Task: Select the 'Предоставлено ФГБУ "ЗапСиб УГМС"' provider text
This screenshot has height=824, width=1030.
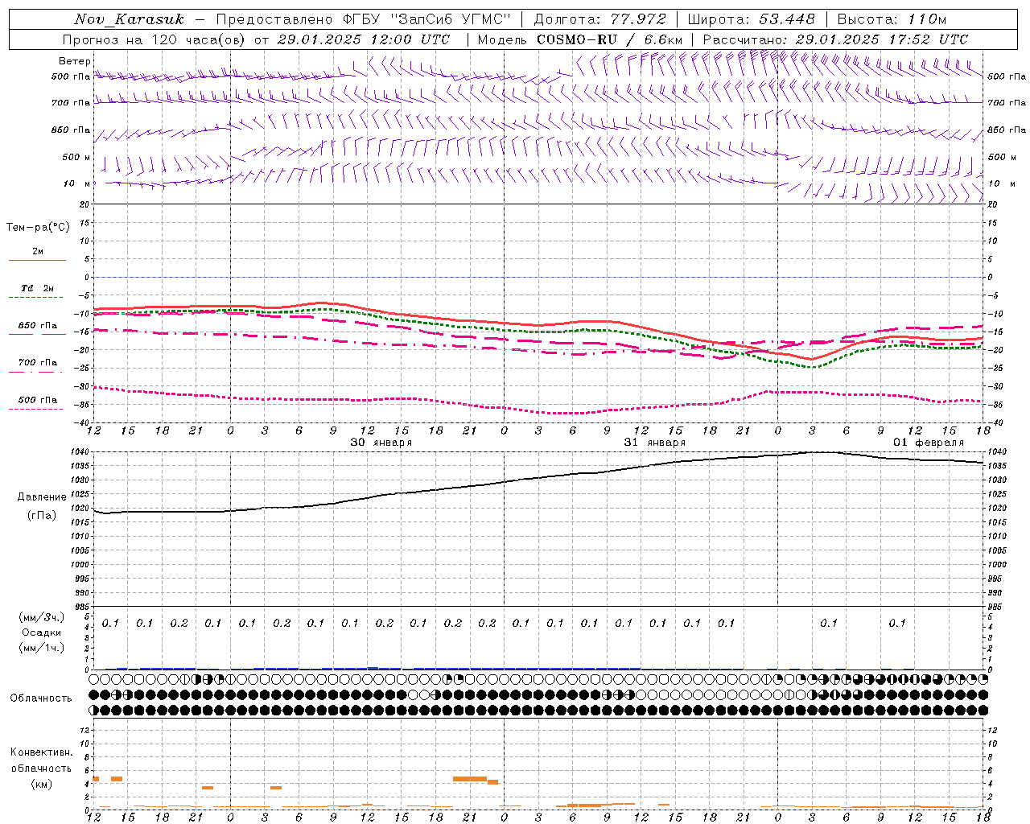Action: (x=364, y=19)
